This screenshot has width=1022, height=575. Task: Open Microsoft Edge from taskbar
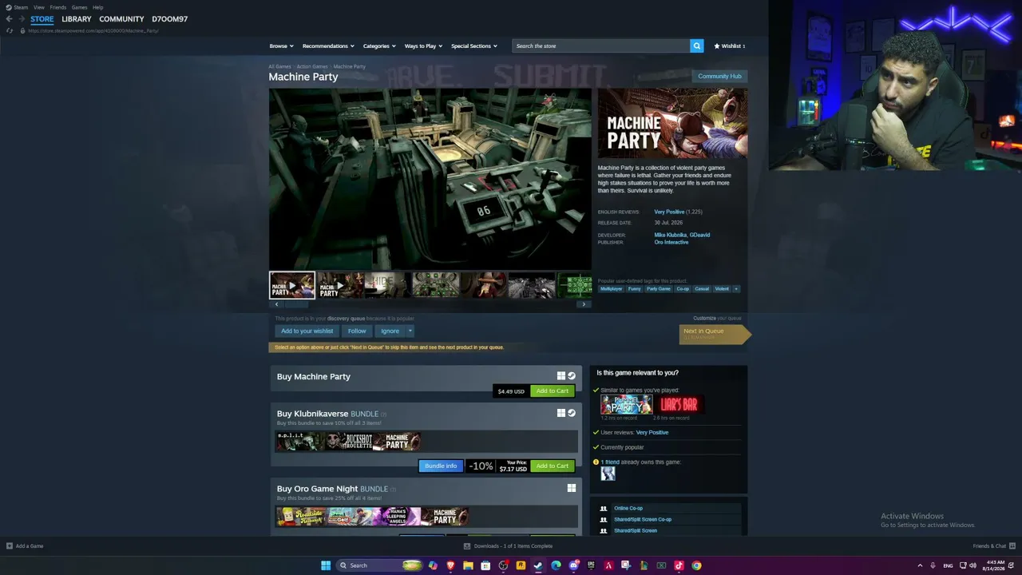pyautogui.click(x=556, y=565)
